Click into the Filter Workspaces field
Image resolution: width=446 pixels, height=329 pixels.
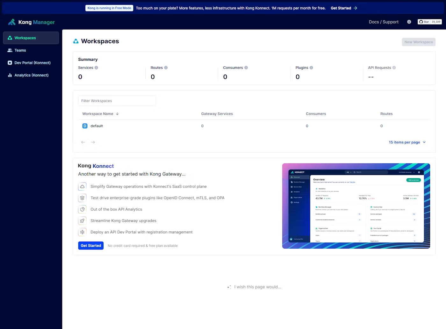pyautogui.click(x=117, y=101)
